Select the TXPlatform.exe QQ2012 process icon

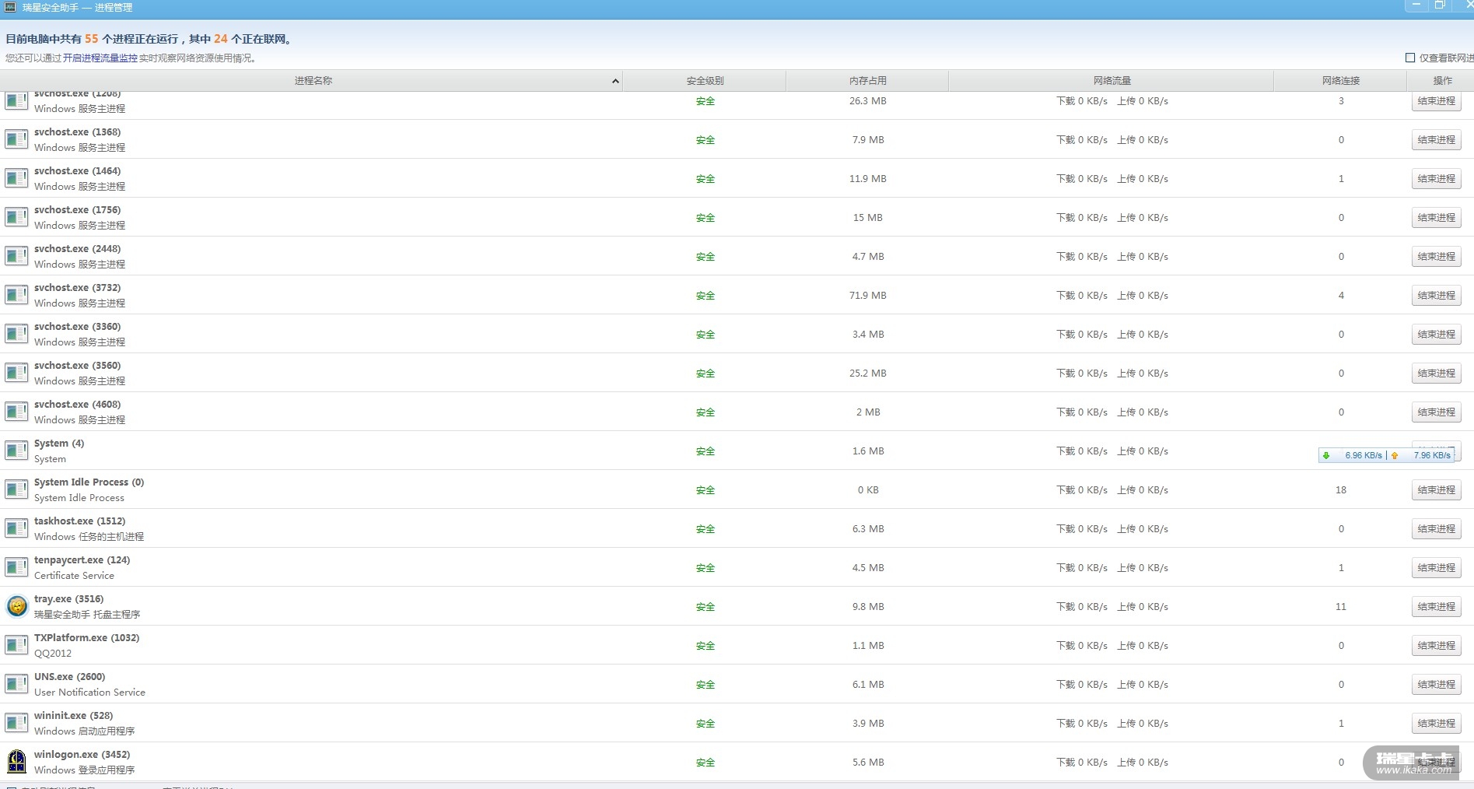[x=16, y=645]
